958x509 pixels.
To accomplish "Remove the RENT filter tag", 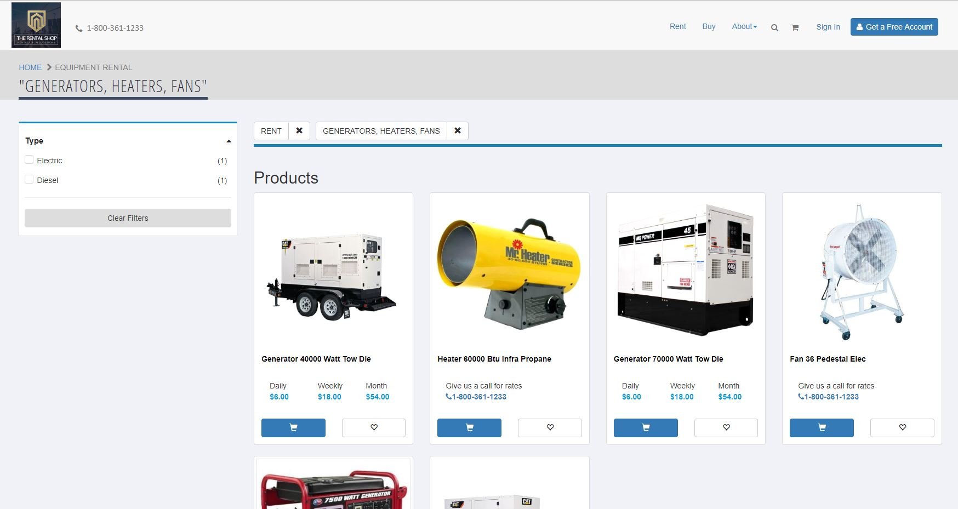I will click(x=299, y=131).
